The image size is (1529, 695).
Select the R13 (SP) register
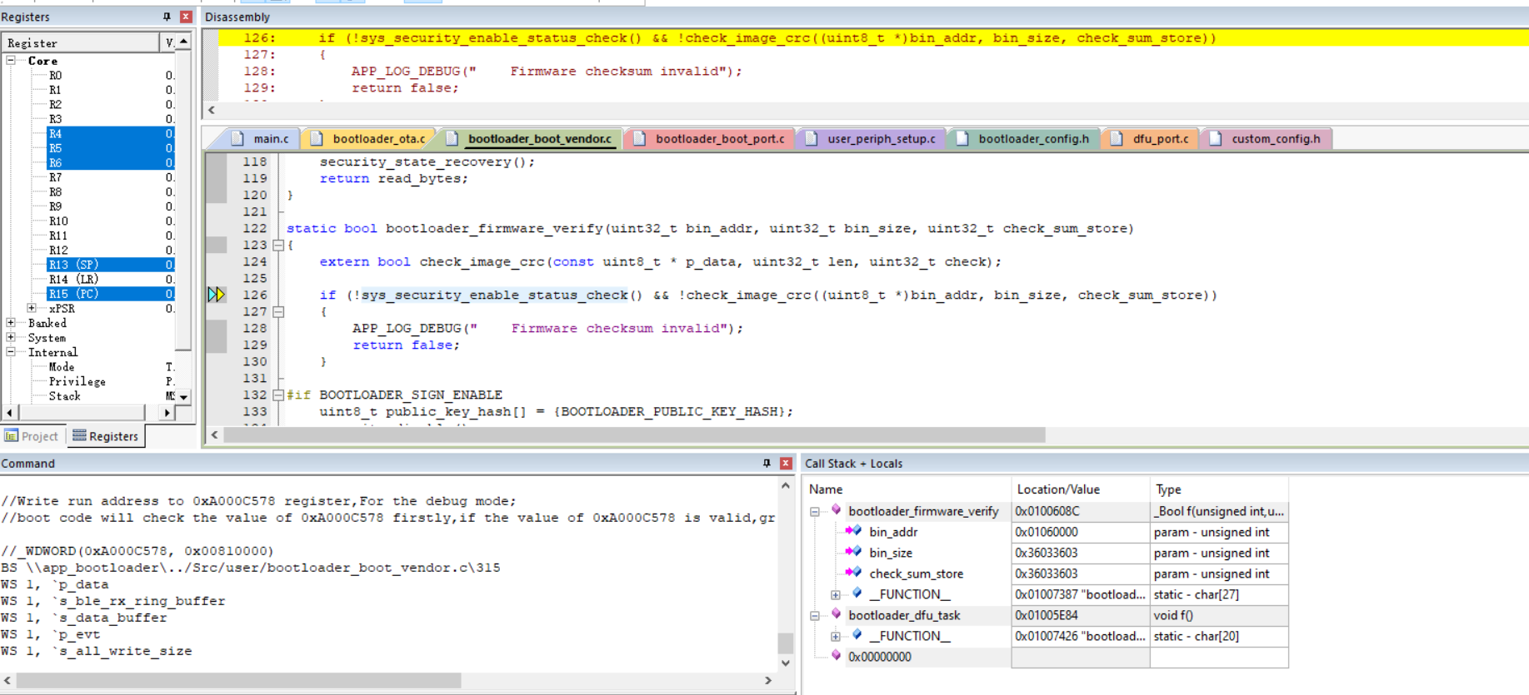point(73,265)
